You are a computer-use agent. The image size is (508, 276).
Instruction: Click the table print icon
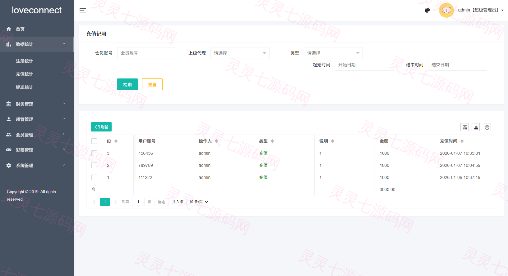click(487, 127)
